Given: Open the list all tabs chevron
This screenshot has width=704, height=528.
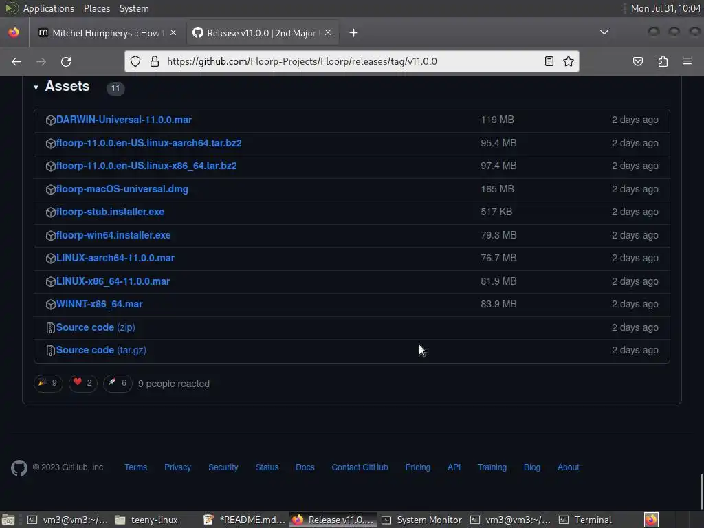Looking at the screenshot, I should (x=604, y=32).
